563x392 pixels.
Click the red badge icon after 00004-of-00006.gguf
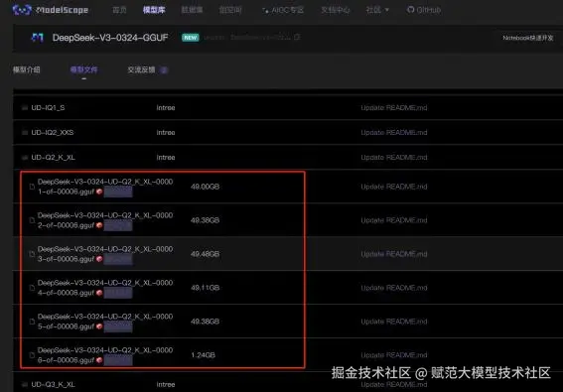(99, 293)
